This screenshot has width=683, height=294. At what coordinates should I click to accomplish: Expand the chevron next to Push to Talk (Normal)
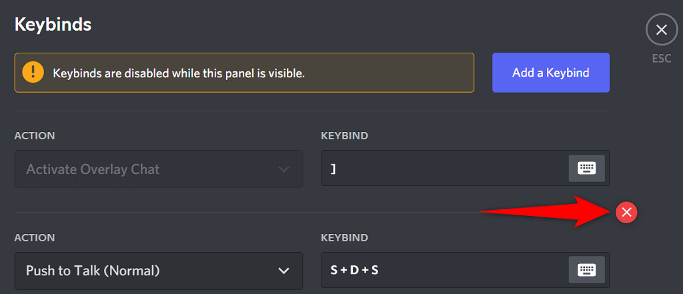[x=284, y=271]
